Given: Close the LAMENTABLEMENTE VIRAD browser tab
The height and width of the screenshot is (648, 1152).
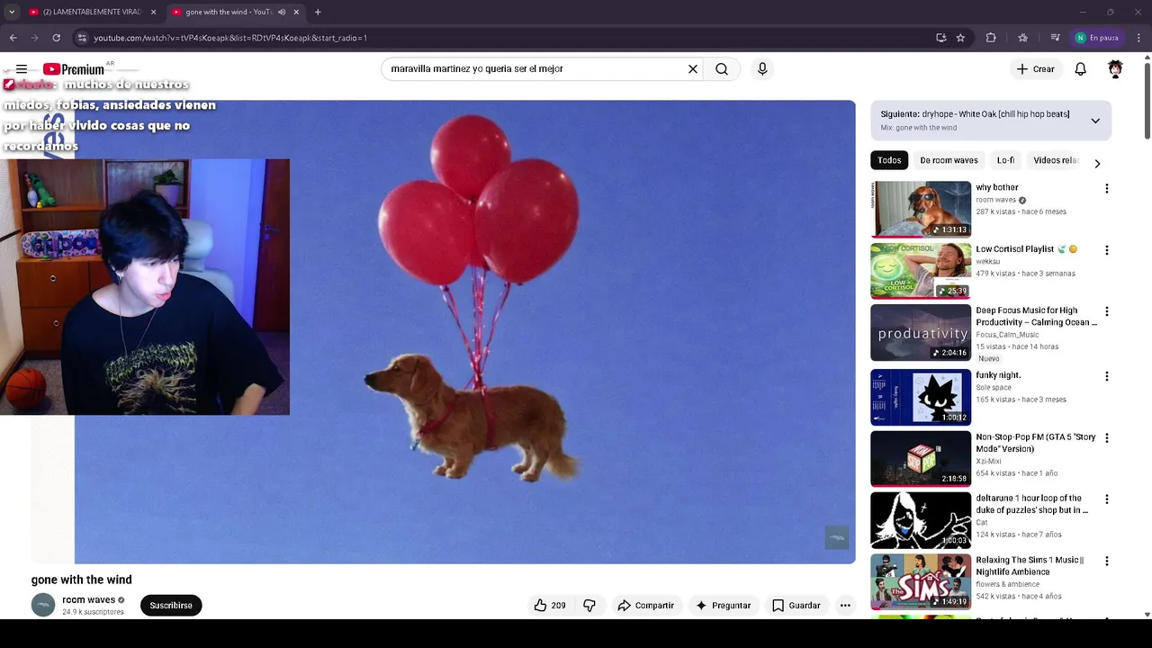Looking at the screenshot, I should coord(153,12).
